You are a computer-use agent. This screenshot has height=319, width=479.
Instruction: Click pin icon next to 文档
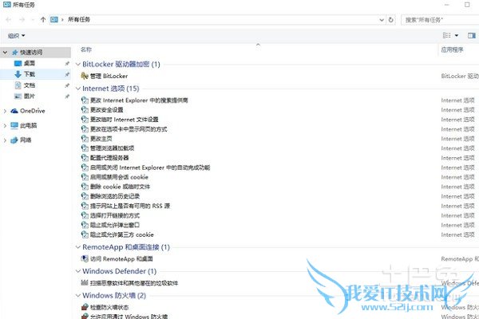(67, 85)
